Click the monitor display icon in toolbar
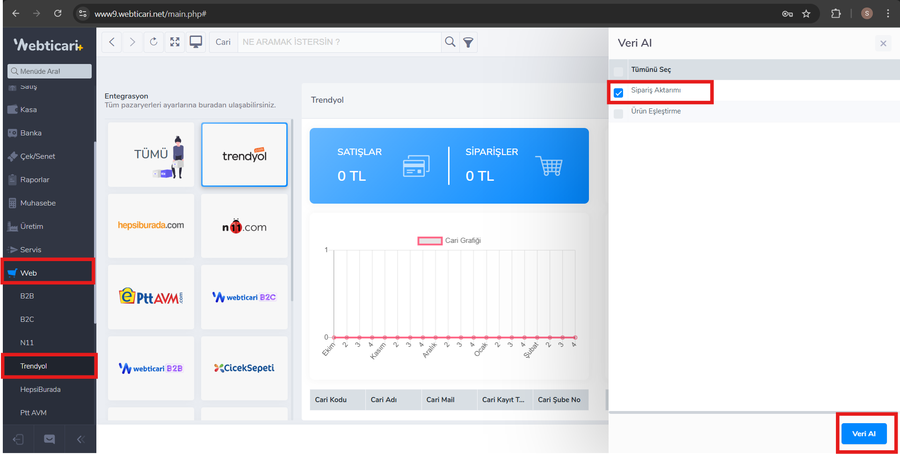The width and height of the screenshot is (900, 454). (196, 42)
